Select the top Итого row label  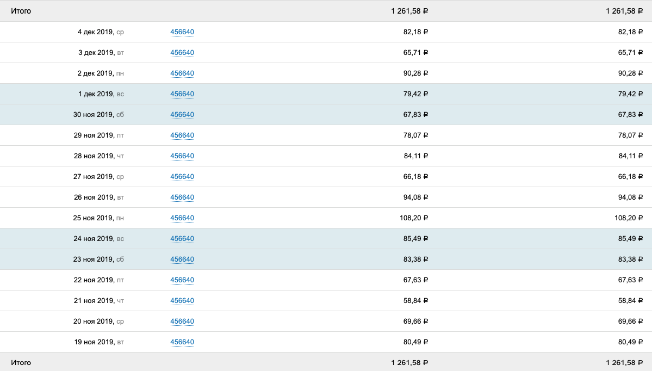(21, 11)
